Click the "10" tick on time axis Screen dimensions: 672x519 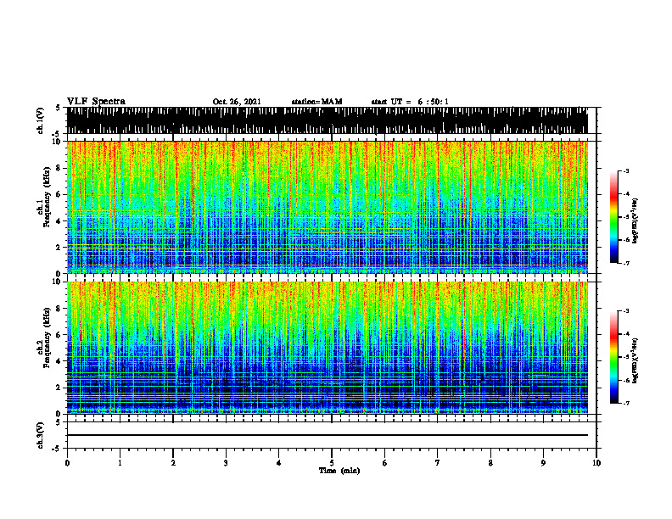pos(596,463)
